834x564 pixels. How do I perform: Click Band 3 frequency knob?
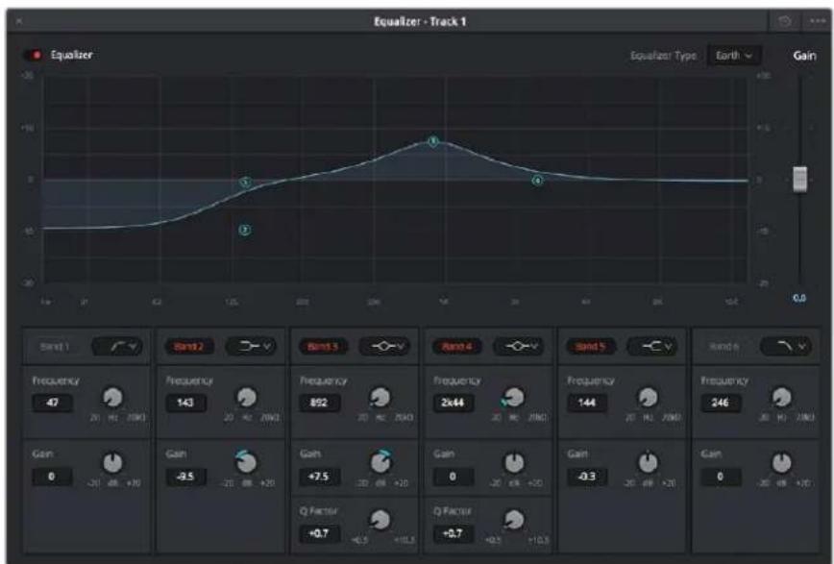380,398
